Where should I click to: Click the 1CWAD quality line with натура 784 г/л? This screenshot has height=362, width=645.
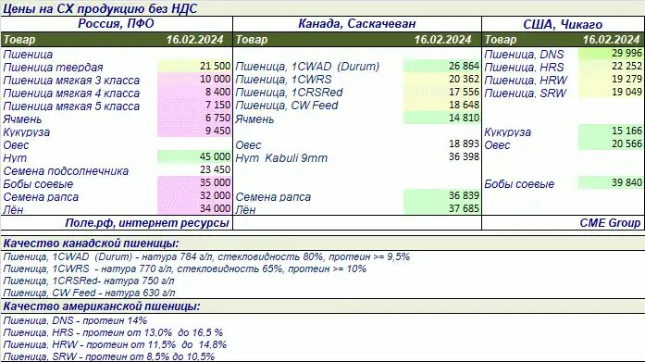(206, 257)
